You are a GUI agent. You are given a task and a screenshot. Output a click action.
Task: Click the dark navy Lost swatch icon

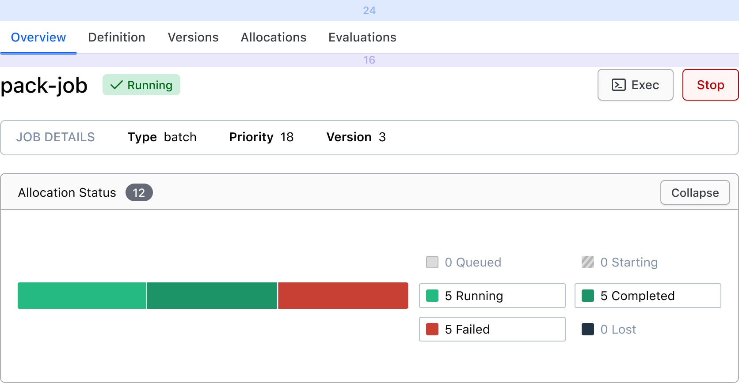588,329
